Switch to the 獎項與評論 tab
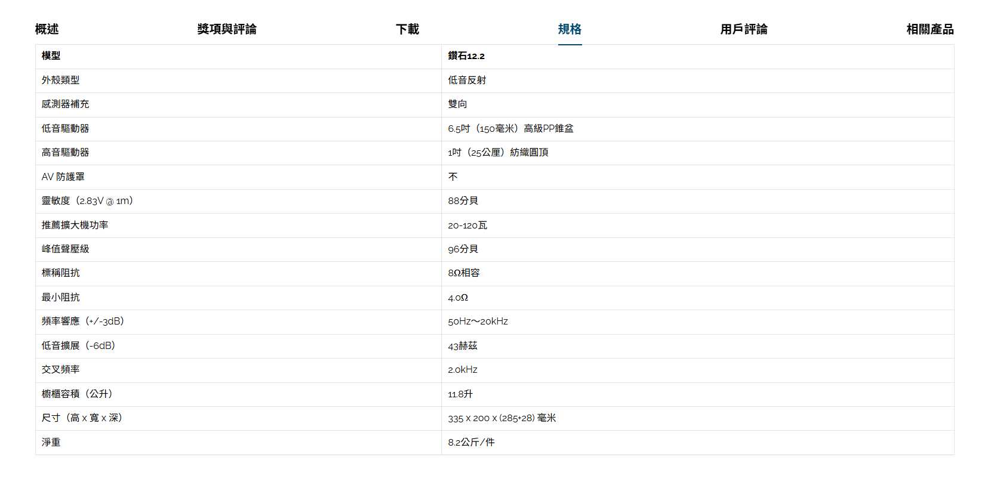Viewport: 991px width, 482px height. pyautogui.click(x=227, y=29)
